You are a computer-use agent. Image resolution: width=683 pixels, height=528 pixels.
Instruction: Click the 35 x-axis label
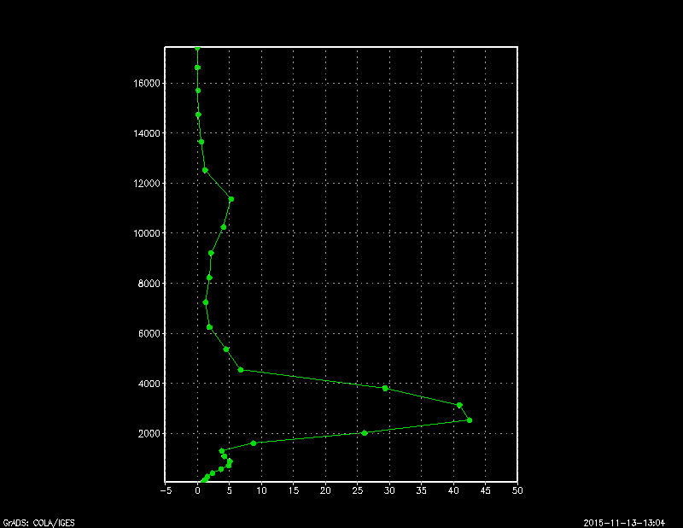coord(422,490)
